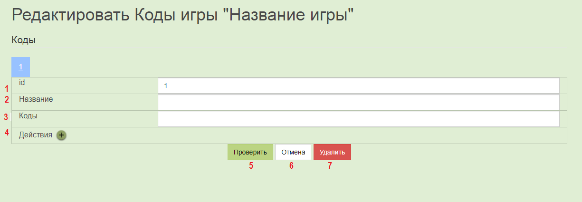
Task: Select the "id" row label
Action: point(22,82)
